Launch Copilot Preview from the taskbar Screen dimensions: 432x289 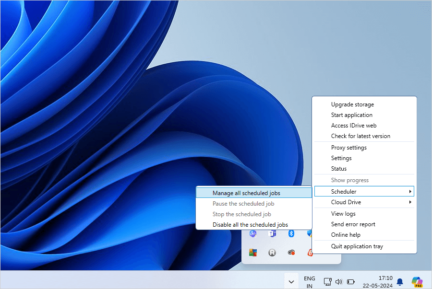[417, 282]
